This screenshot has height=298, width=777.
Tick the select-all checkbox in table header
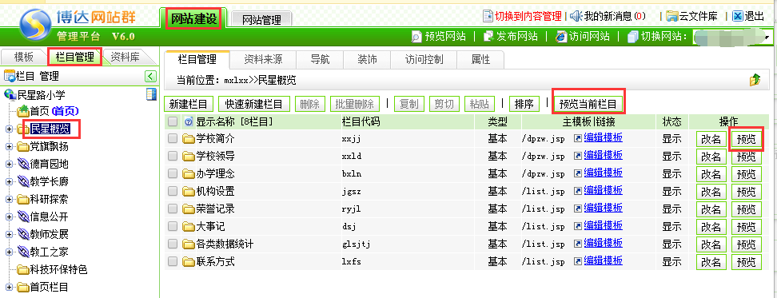[x=173, y=121]
